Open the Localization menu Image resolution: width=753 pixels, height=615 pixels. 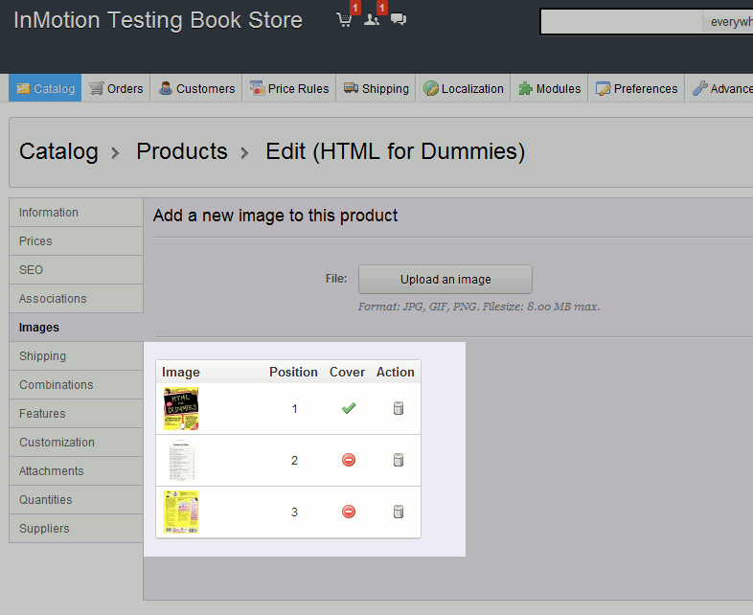click(464, 89)
